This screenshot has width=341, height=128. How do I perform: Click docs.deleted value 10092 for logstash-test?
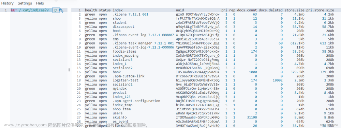tap(278, 80)
